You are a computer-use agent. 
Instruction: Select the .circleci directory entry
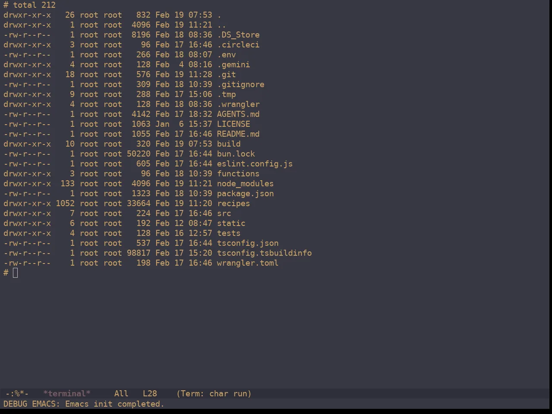pyautogui.click(x=238, y=45)
